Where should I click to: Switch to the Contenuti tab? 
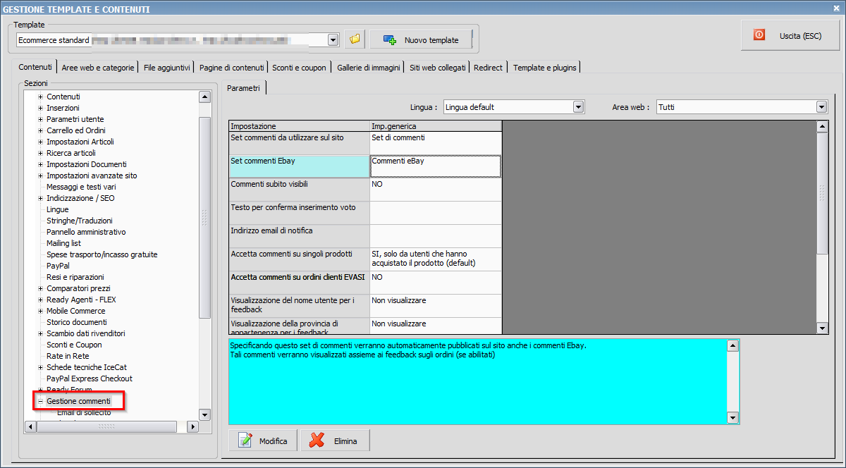(x=35, y=67)
